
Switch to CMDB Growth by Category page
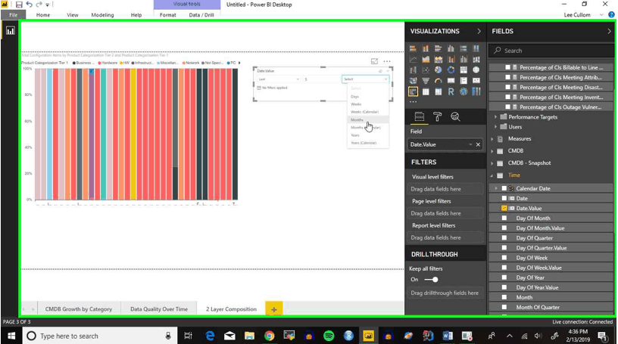tap(79, 309)
